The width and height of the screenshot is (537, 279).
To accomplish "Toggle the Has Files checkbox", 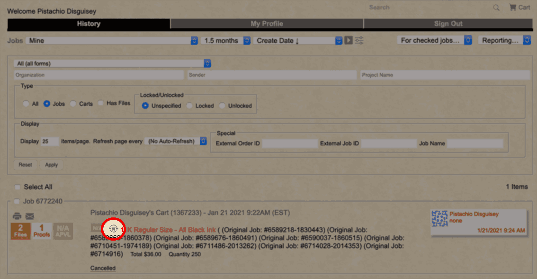I will click(x=101, y=103).
